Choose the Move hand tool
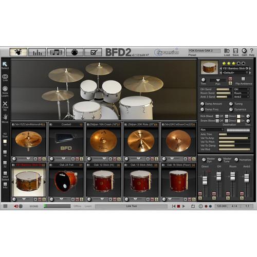This screenshot has width=257, height=257. point(5,117)
